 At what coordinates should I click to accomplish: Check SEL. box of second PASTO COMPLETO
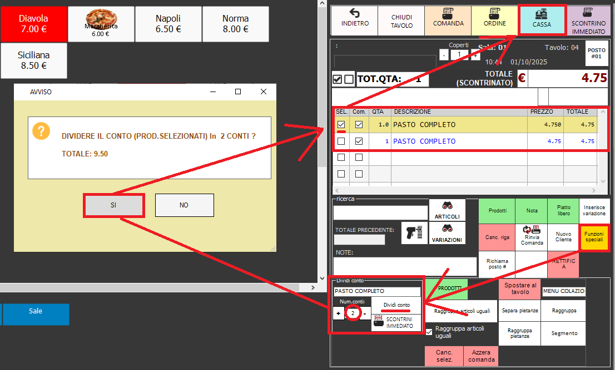click(x=341, y=141)
